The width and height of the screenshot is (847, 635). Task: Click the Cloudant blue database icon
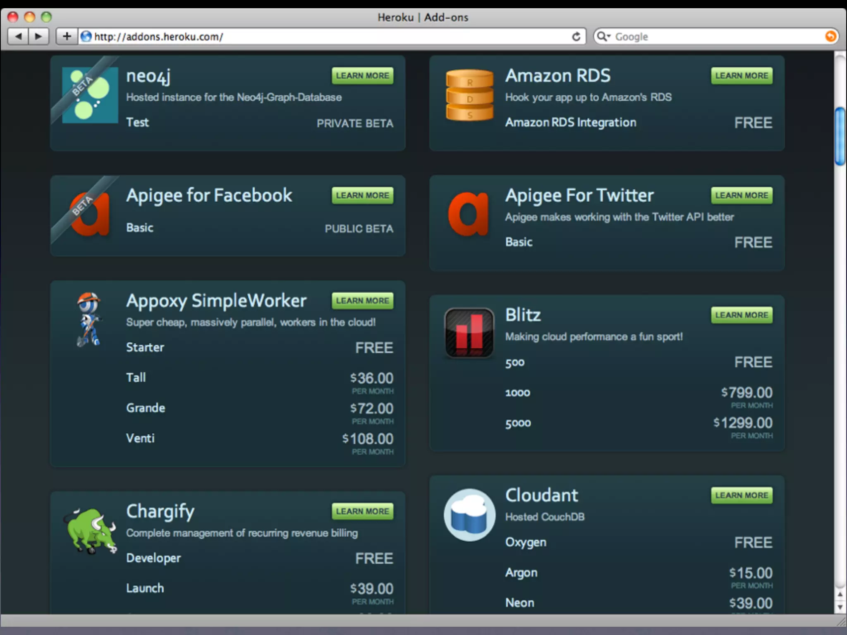tap(469, 515)
